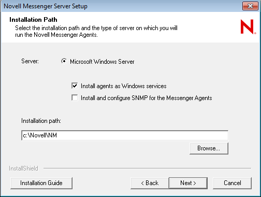Select the Microsoft Windows Server radio button
The width and height of the screenshot is (261, 197).
[64, 61]
